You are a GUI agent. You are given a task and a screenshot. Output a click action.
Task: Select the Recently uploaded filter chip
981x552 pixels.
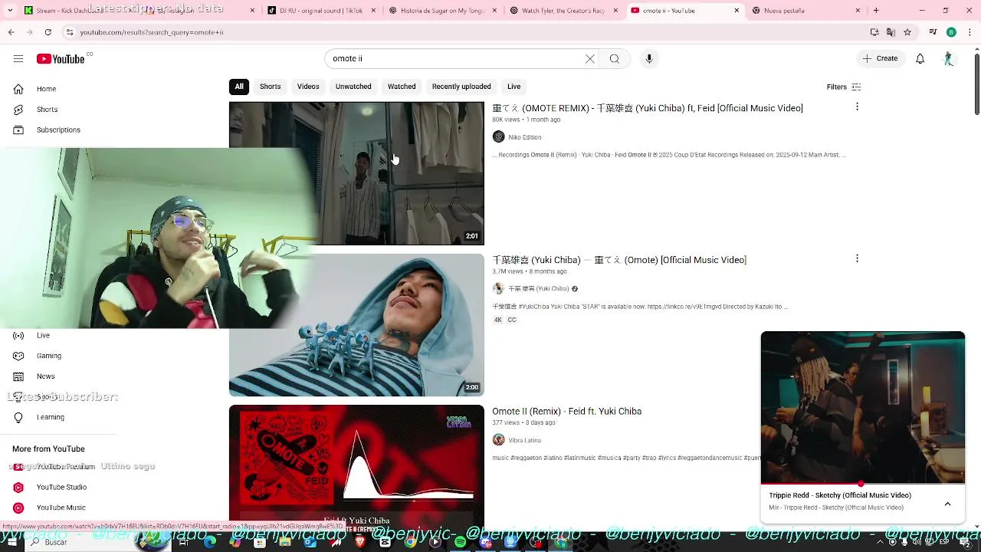[x=461, y=87]
